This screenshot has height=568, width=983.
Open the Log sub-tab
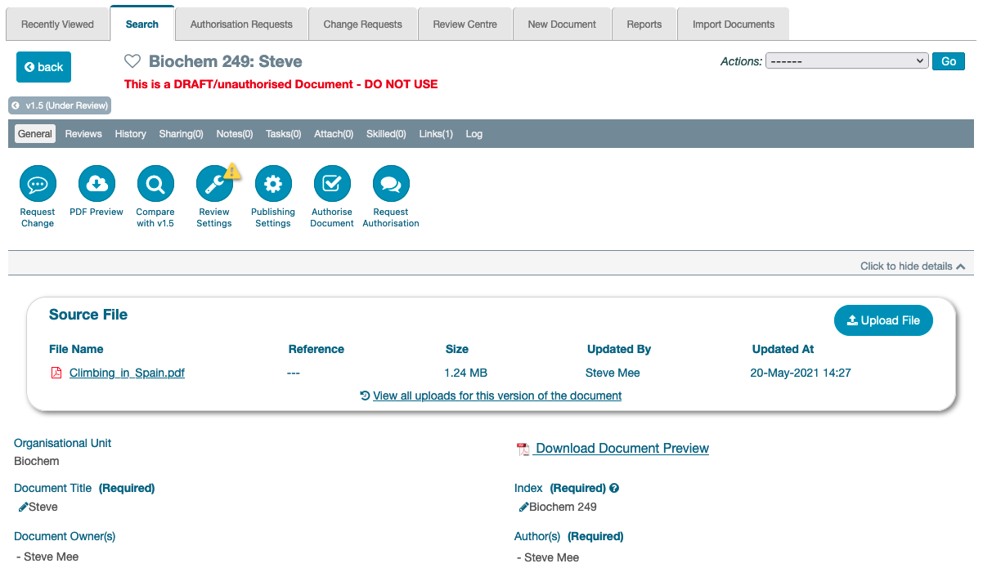click(x=474, y=134)
